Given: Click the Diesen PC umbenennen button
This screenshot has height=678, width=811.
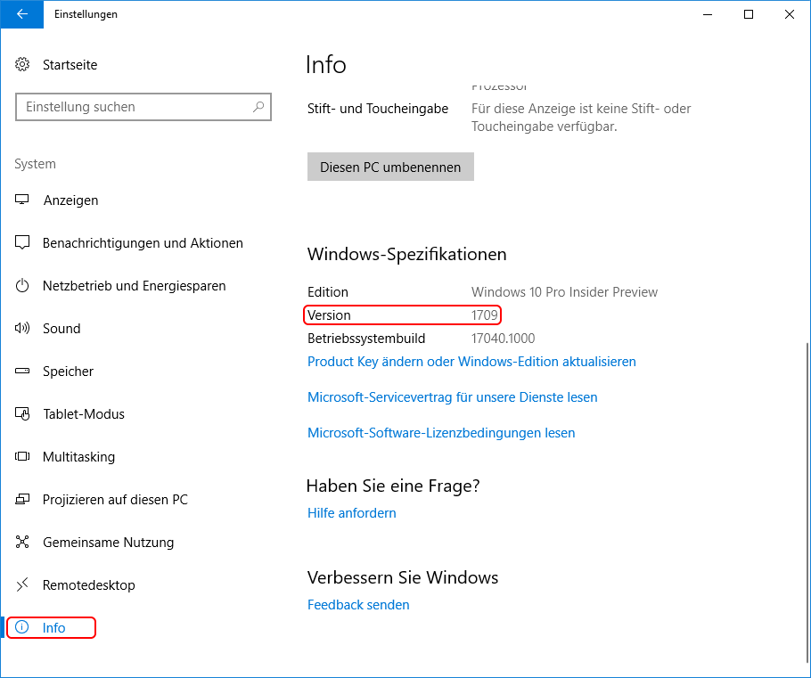Looking at the screenshot, I should [390, 167].
